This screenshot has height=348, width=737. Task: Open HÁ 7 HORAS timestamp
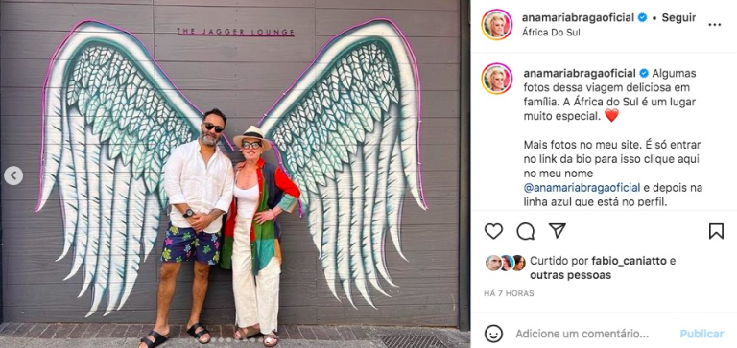click(509, 293)
